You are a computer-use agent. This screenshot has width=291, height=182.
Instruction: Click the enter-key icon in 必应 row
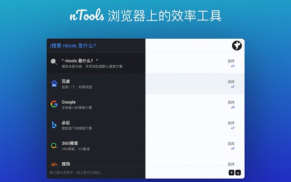pyautogui.click(x=233, y=128)
